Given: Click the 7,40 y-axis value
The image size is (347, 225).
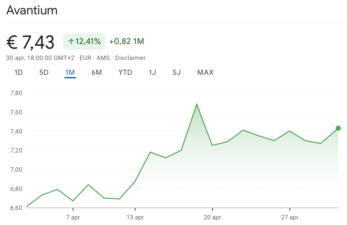Looking at the screenshot, I should click(x=16, y=131).
